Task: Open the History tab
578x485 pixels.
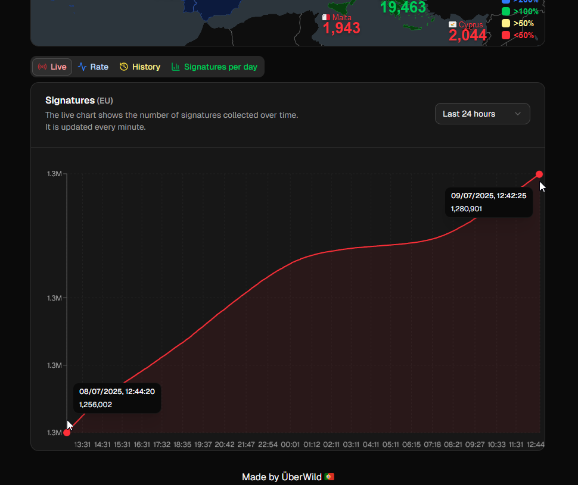Action: click(140, 67)
